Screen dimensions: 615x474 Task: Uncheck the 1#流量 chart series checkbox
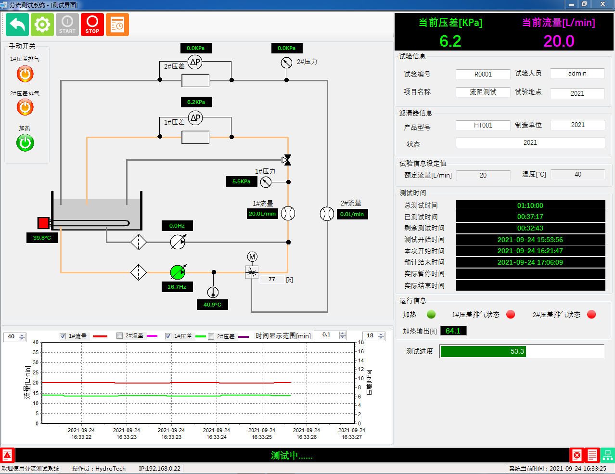(63, 336)
